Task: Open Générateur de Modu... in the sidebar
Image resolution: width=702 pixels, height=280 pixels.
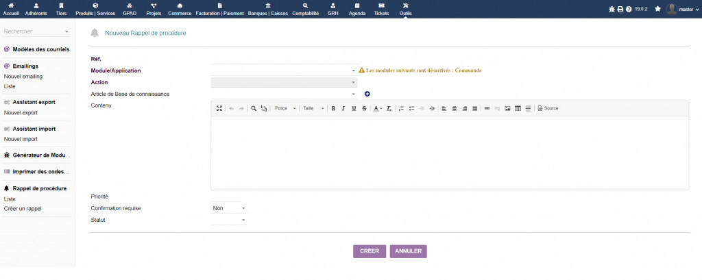Action: click(x=41, y=155)
